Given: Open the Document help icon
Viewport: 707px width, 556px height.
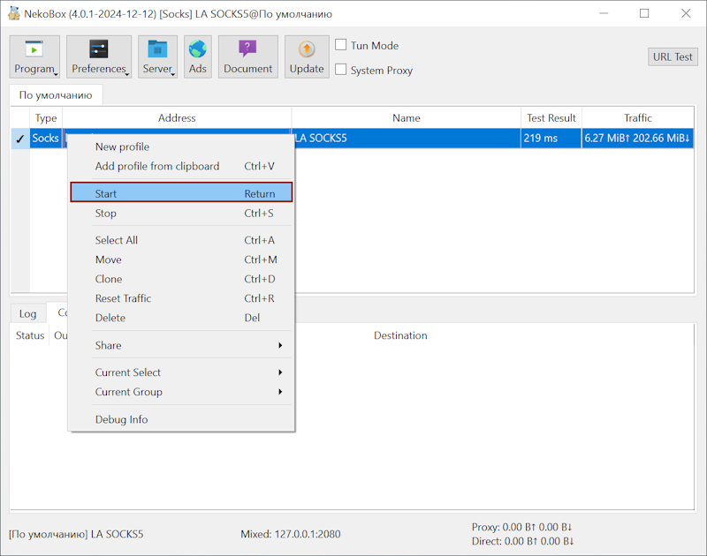Looking at the screenshot, I should coord(247,50).
